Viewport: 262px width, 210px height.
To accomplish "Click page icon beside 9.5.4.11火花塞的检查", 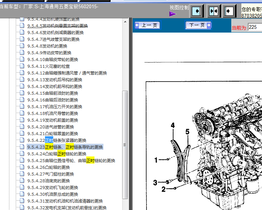I will [x=22, y=66].
